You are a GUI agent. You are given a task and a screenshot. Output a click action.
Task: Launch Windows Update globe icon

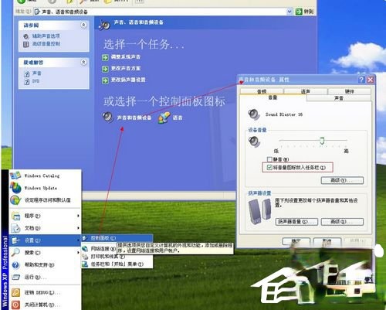pyautogui.click(x=15, y=188)
